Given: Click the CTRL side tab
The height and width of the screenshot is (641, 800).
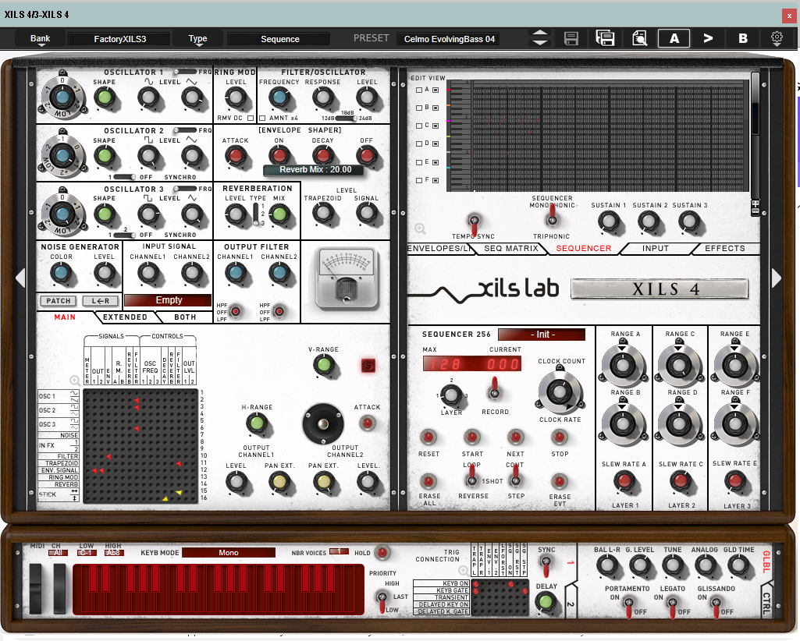Looking at the screenshot, I should click(766, 604).
